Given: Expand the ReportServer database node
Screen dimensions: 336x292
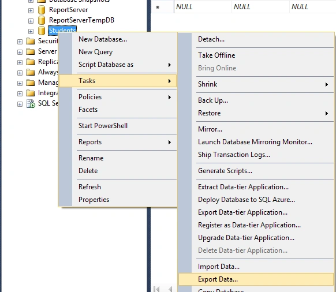Looking at the screenshot, I should (31, 10).
